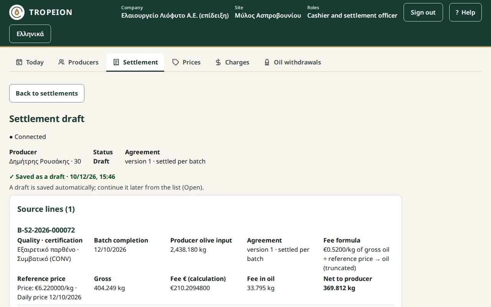Click the receipt icon on Settlement tab
491x307 pixels.
pos(116,62)
